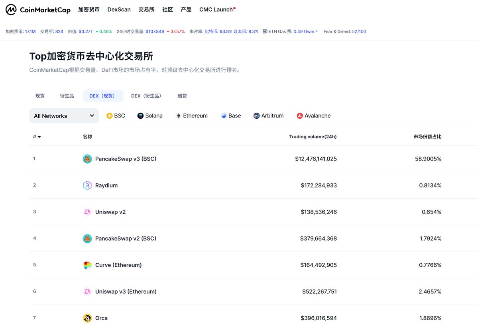
Task: Click the 17.1M cryptocurrencies count link
Action: tap(30, 31)
